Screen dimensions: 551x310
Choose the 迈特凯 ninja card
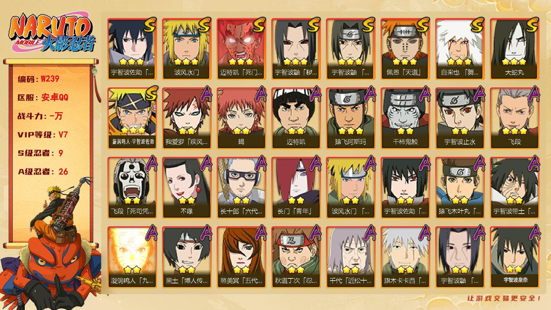[296, 118]
